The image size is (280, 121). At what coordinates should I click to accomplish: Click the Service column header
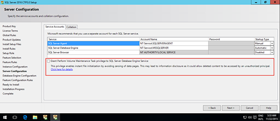coord(94,39)
